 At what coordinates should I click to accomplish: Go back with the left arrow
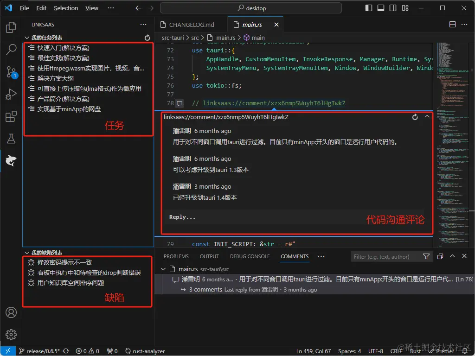tap(138, 8)
